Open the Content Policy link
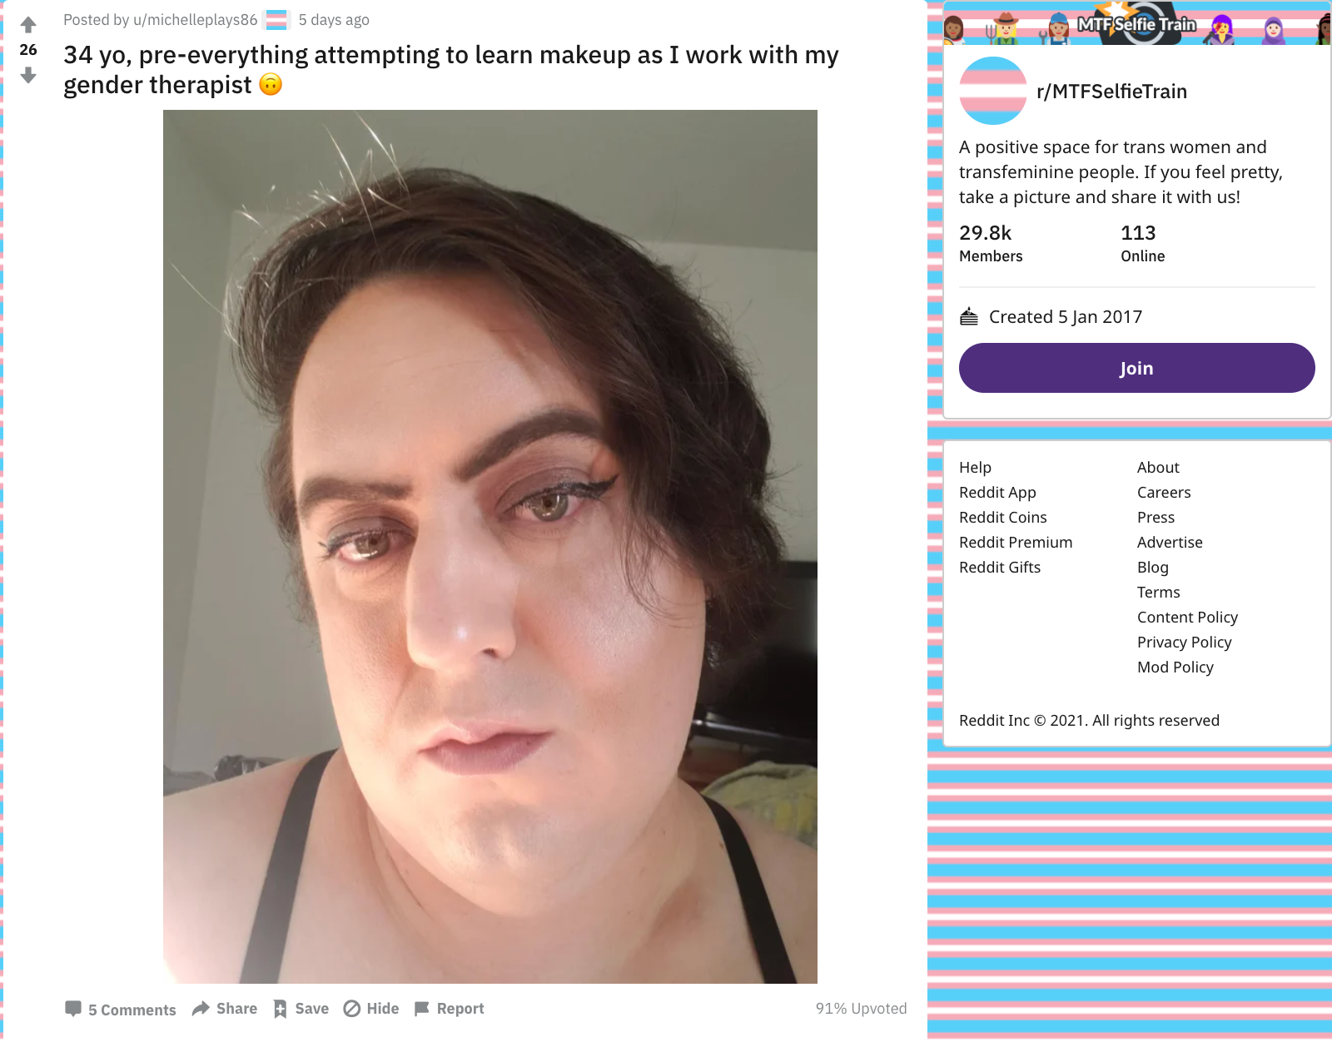Image resolution: width=1332 pixels, height=1042 pixels. coord(1187,618)
